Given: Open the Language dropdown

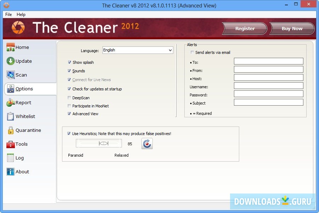Looking at the screenshot, I should tap(170, 50).
